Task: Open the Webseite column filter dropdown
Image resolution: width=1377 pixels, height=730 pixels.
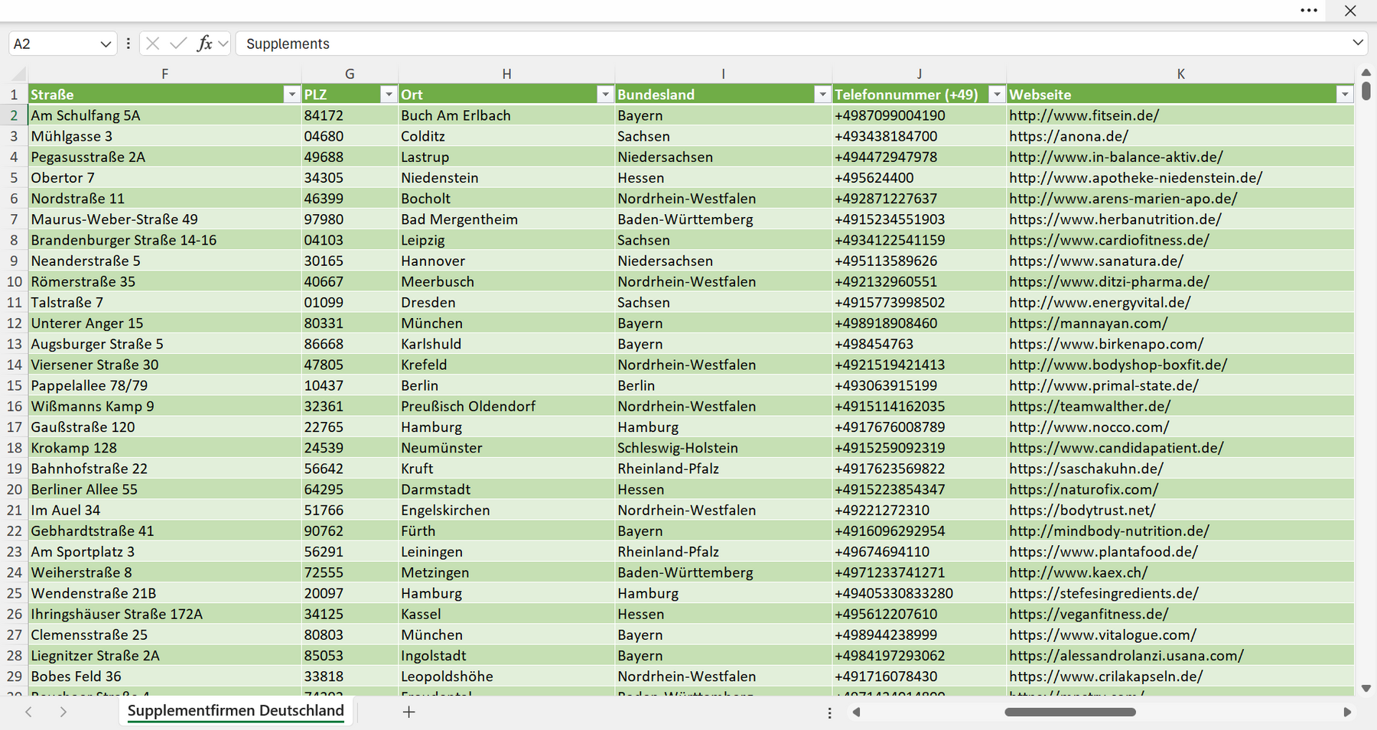Action: (x=1345, y=94)
